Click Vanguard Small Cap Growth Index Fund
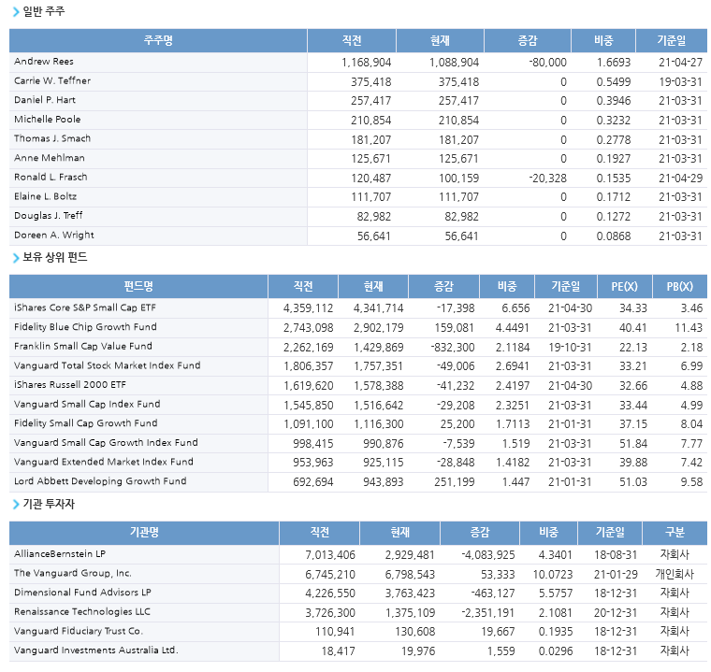This screenshot has height=672, width=711. click(x=106, y=443)
